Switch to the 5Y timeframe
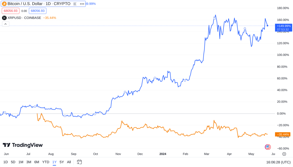Image resolution: width=293 pixels, height=167 pixels. (61, 162)
